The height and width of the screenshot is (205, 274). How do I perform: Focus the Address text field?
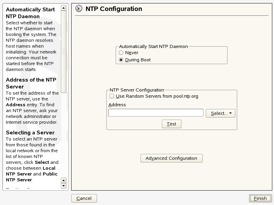point(156,113)
